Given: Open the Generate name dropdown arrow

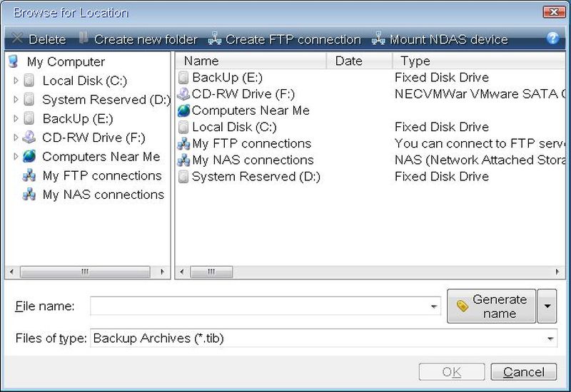Looking at the screenshot, I should 547,306.
